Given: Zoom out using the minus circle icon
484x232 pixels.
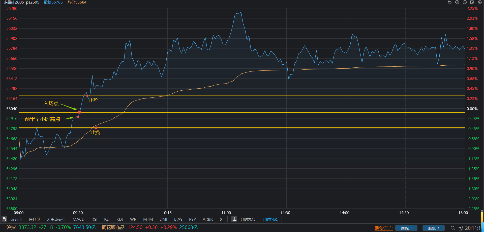Looking at the screenshot, I should 465,2.
